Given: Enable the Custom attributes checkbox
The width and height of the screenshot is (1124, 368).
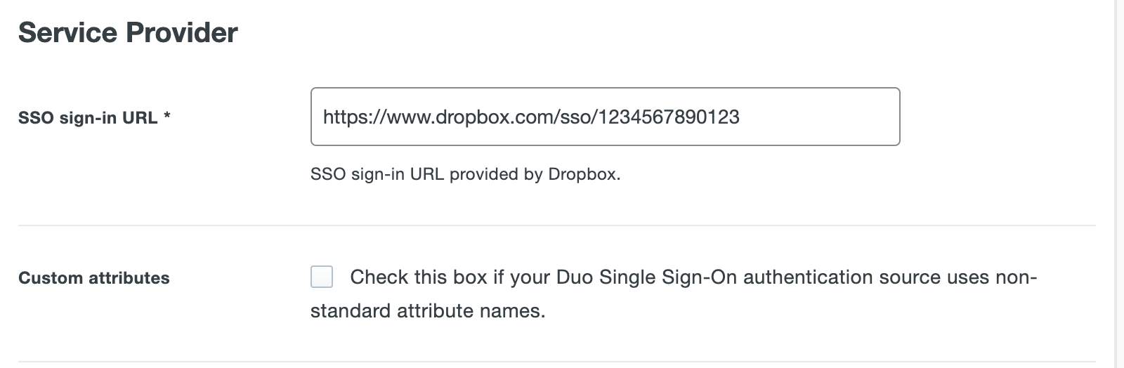Looking at the screenshot, I should coord(322,277).
